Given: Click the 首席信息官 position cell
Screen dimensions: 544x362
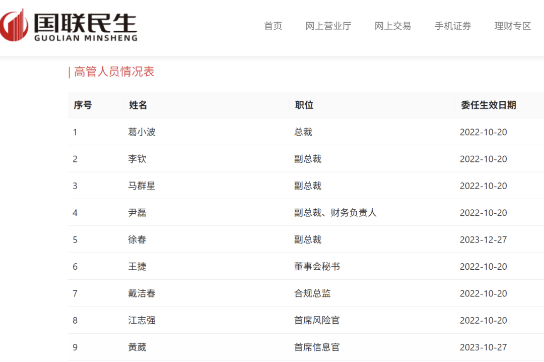Looking at the screenshot, I should tap(317, 347).
